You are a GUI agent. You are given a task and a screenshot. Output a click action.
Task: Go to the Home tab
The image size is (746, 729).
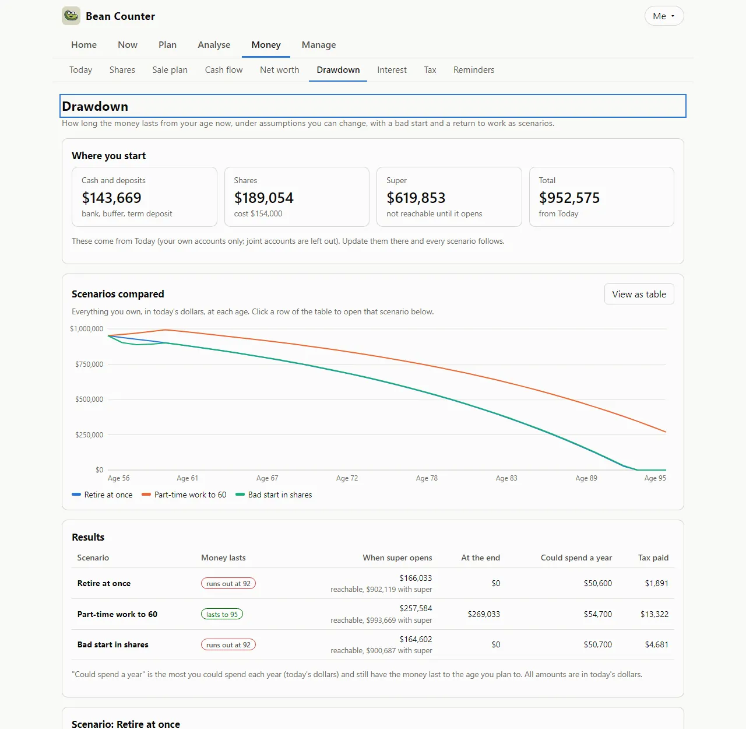pos(84,45)
